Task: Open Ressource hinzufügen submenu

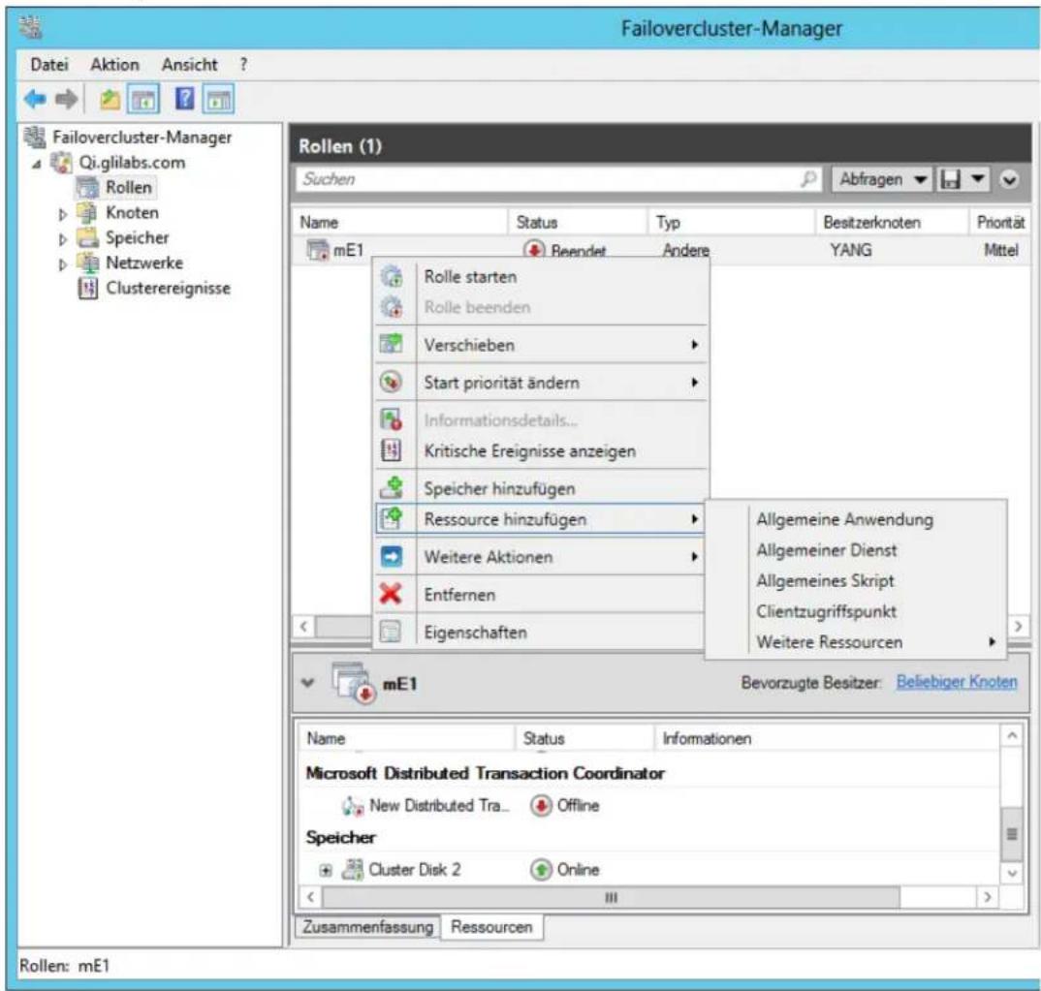Action: [x=541, y=519]
